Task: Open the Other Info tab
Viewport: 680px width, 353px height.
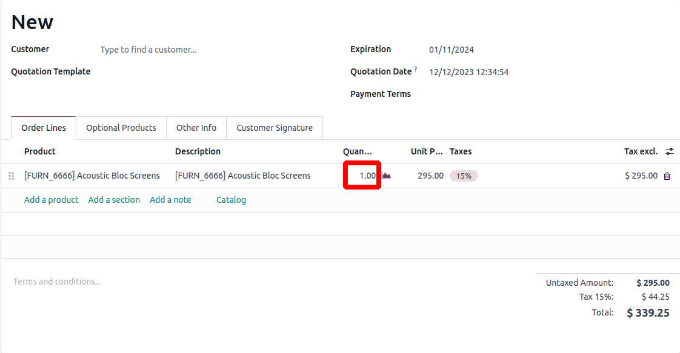Action: pos(196,128)
